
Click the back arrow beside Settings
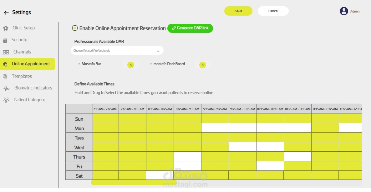click(x=6, y=13)
